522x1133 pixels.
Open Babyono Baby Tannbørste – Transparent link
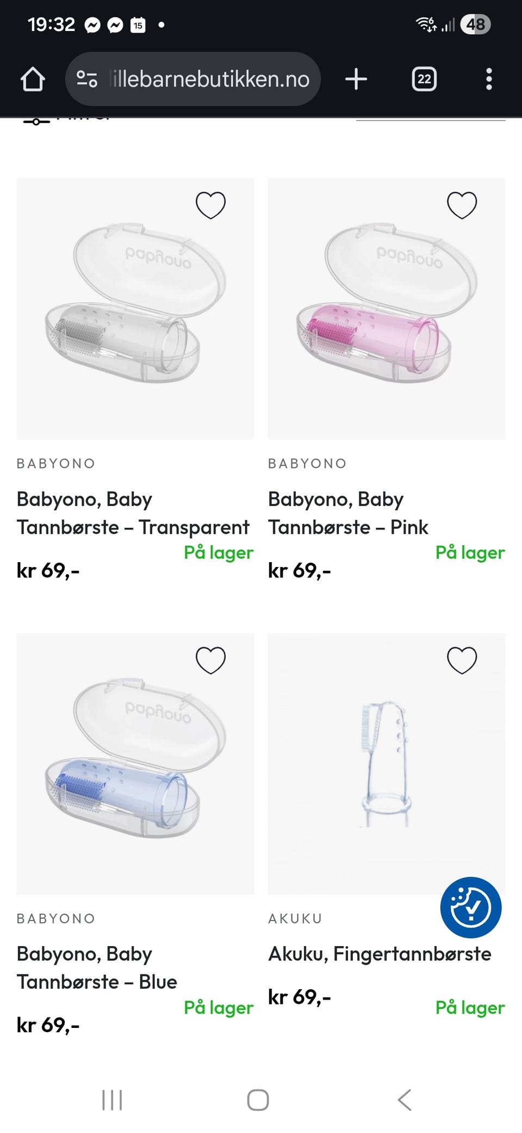pyautogui.click(x=133, y=513)
